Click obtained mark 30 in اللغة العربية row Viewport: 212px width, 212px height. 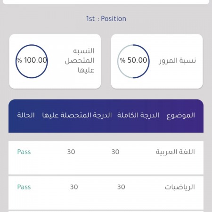coord(71,152)
